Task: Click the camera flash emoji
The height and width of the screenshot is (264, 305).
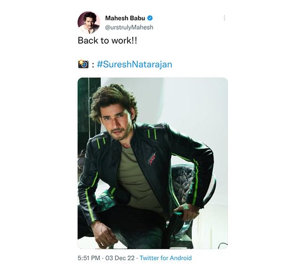Action: tap(83, 64)
